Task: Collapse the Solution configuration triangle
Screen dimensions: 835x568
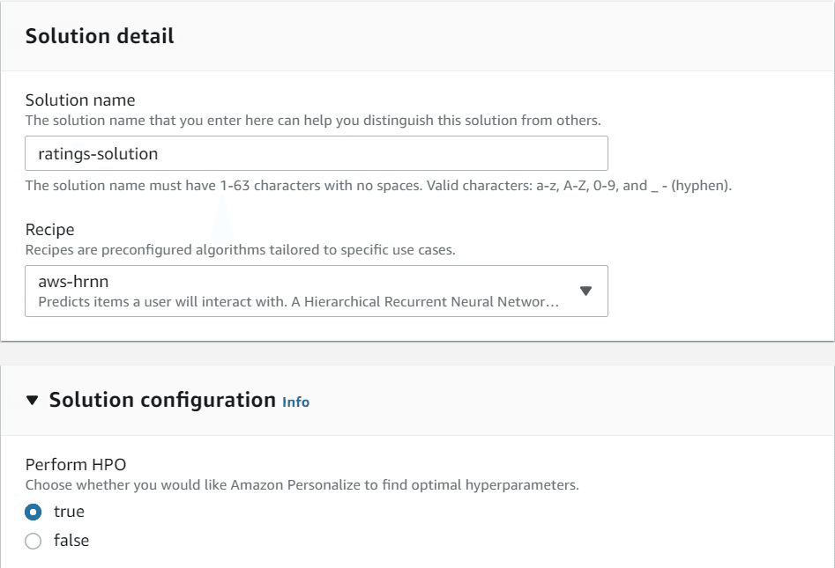Action: 33,401
